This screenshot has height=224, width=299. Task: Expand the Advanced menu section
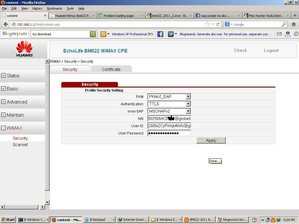[3, 102]
